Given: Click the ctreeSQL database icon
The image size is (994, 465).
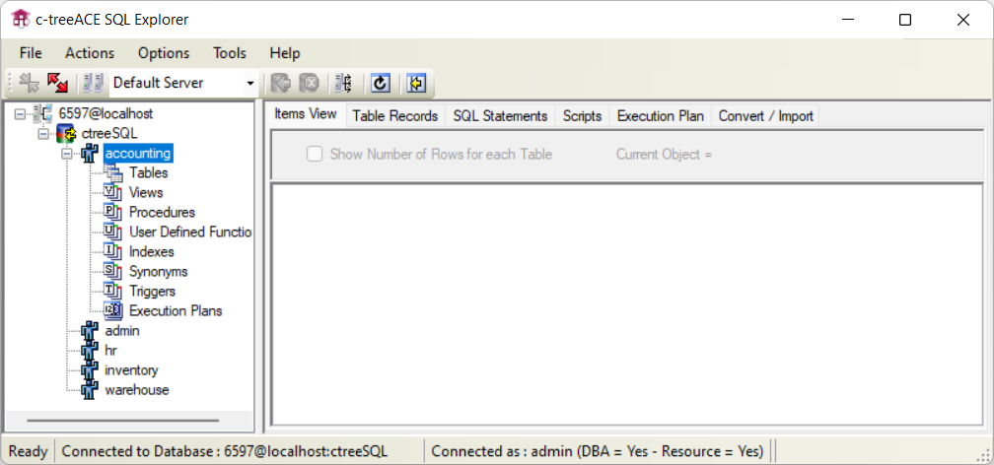Looking at the screenshot, I should 67,134.
